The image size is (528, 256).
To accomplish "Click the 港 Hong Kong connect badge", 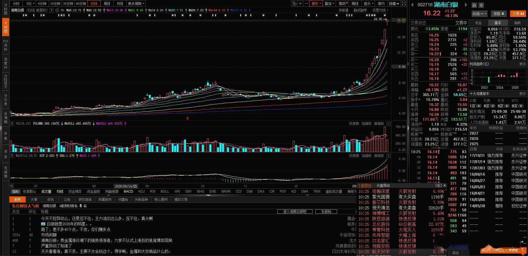I will tap(481, 5).
